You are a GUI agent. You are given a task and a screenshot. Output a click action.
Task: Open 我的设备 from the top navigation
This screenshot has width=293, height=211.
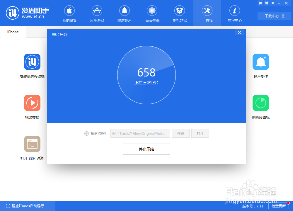pos(69,13)
